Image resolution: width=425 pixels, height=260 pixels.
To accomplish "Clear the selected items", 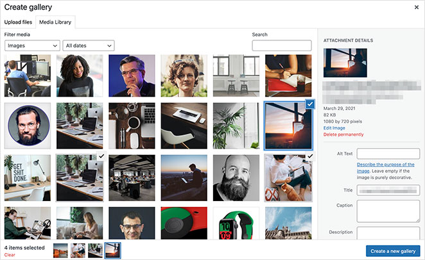I will pyautogui.click(x=10, y=255).
